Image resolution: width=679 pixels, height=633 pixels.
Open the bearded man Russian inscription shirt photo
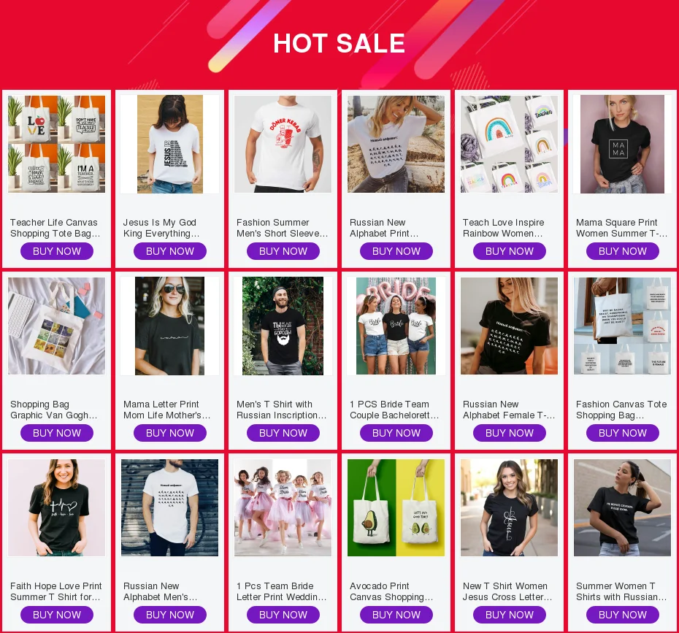click(x=283, y=326)
